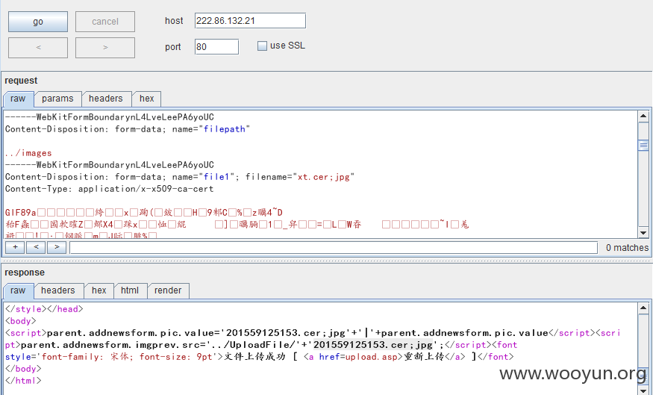The width and height of the screenshot is (653, 395).
Task: Edit the port field value 80
Action: coord(216,46)
